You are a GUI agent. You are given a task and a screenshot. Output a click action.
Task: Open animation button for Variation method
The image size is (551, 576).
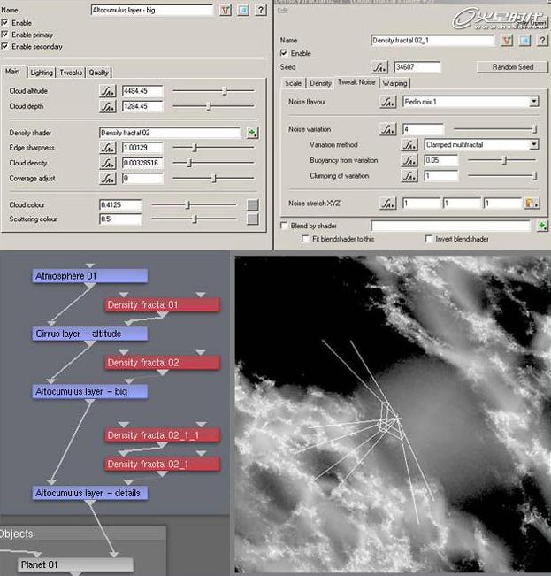click(409, 145)
